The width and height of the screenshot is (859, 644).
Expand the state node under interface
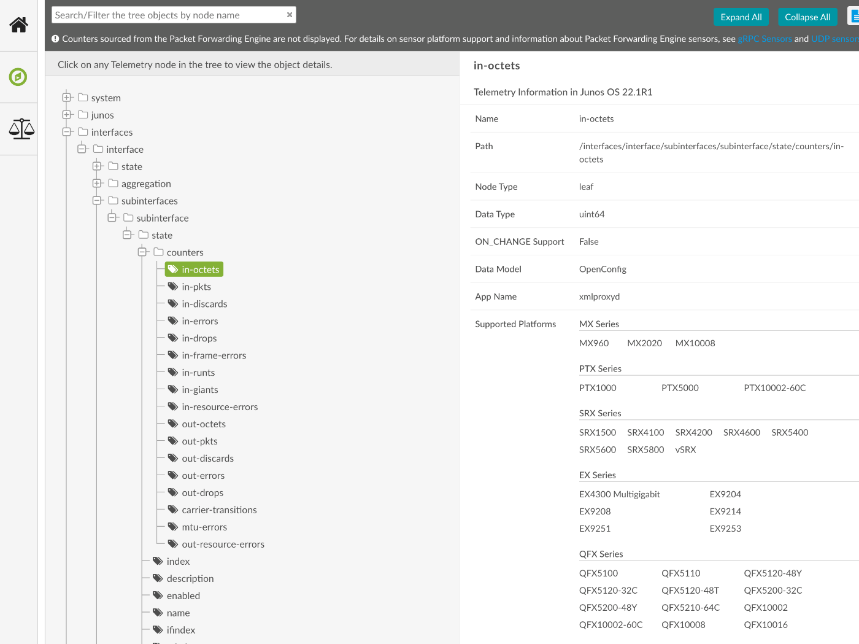(96, 166)
